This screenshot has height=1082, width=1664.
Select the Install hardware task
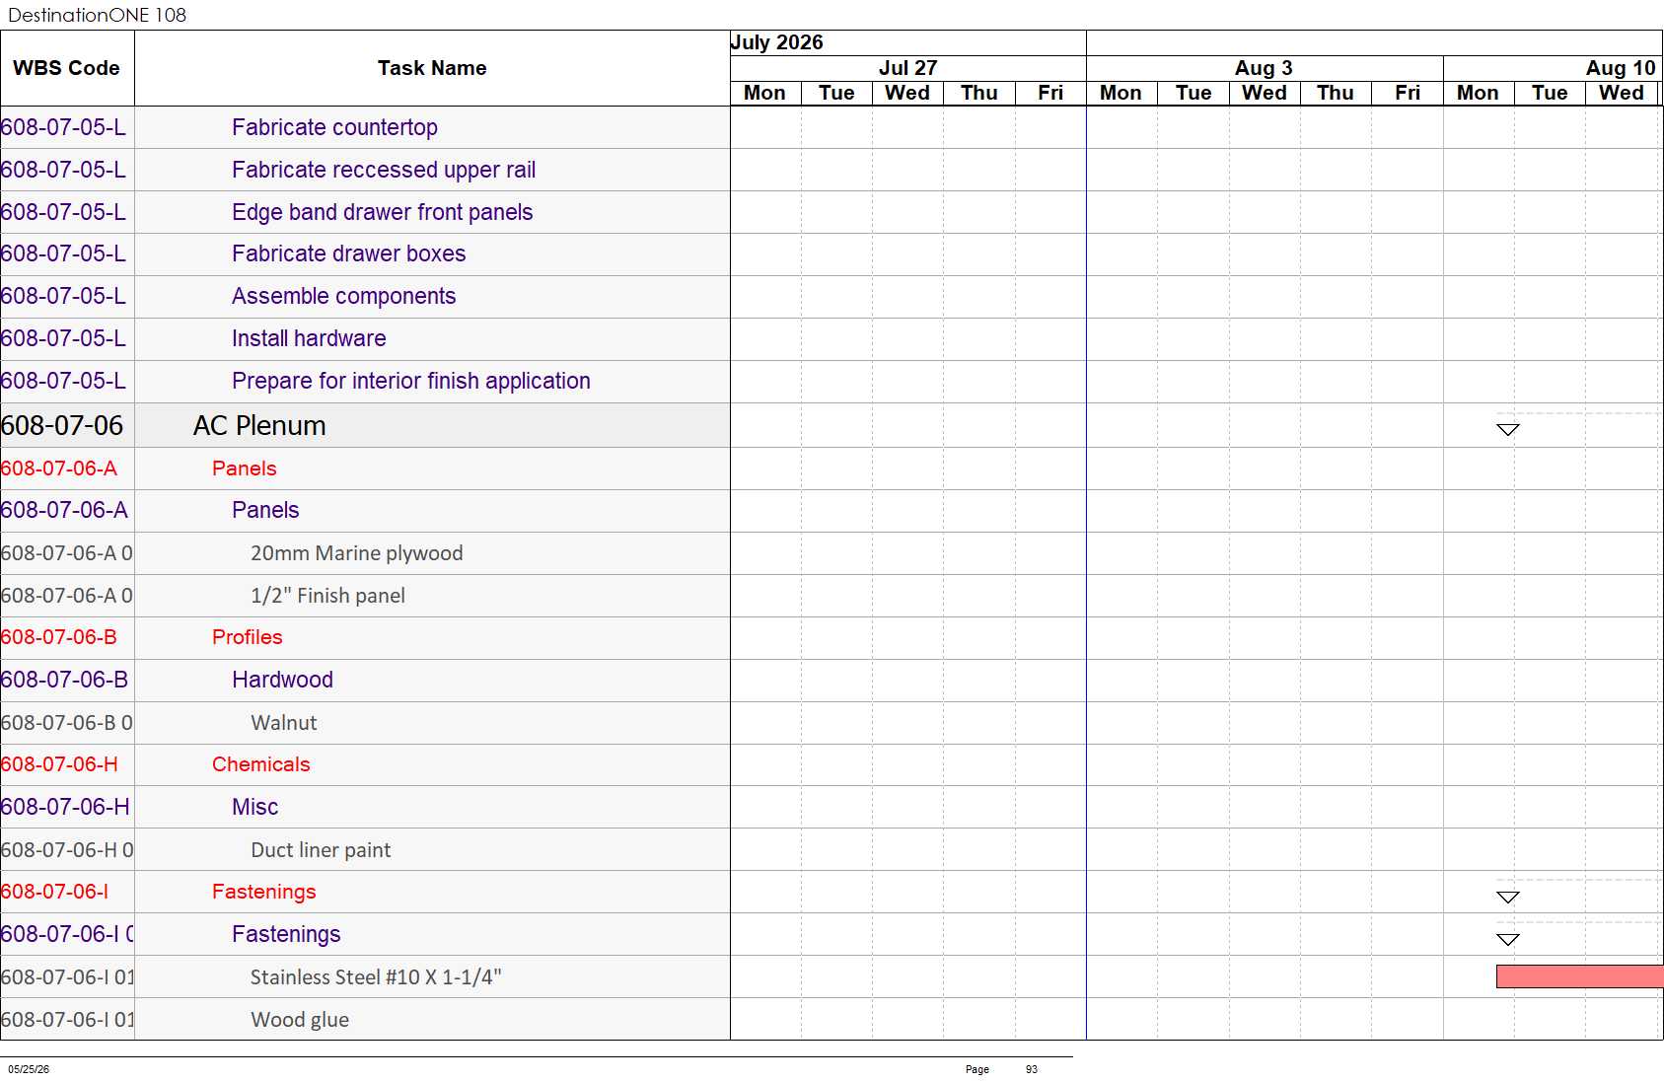click(309, 338)
